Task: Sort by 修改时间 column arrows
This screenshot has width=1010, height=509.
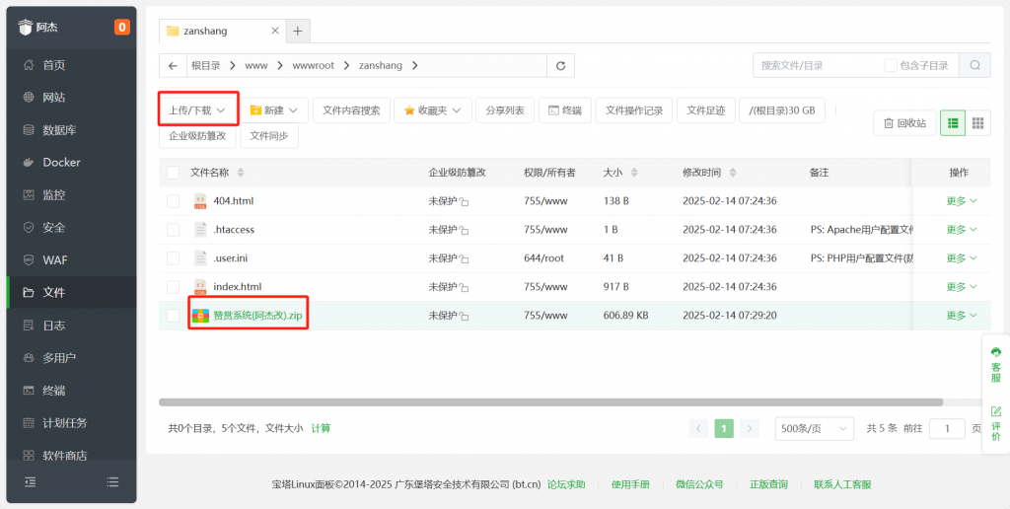Action: 733,173
